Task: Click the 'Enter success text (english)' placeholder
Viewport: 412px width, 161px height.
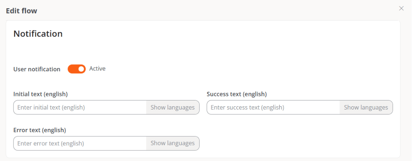Action: (x=247, y=107)
